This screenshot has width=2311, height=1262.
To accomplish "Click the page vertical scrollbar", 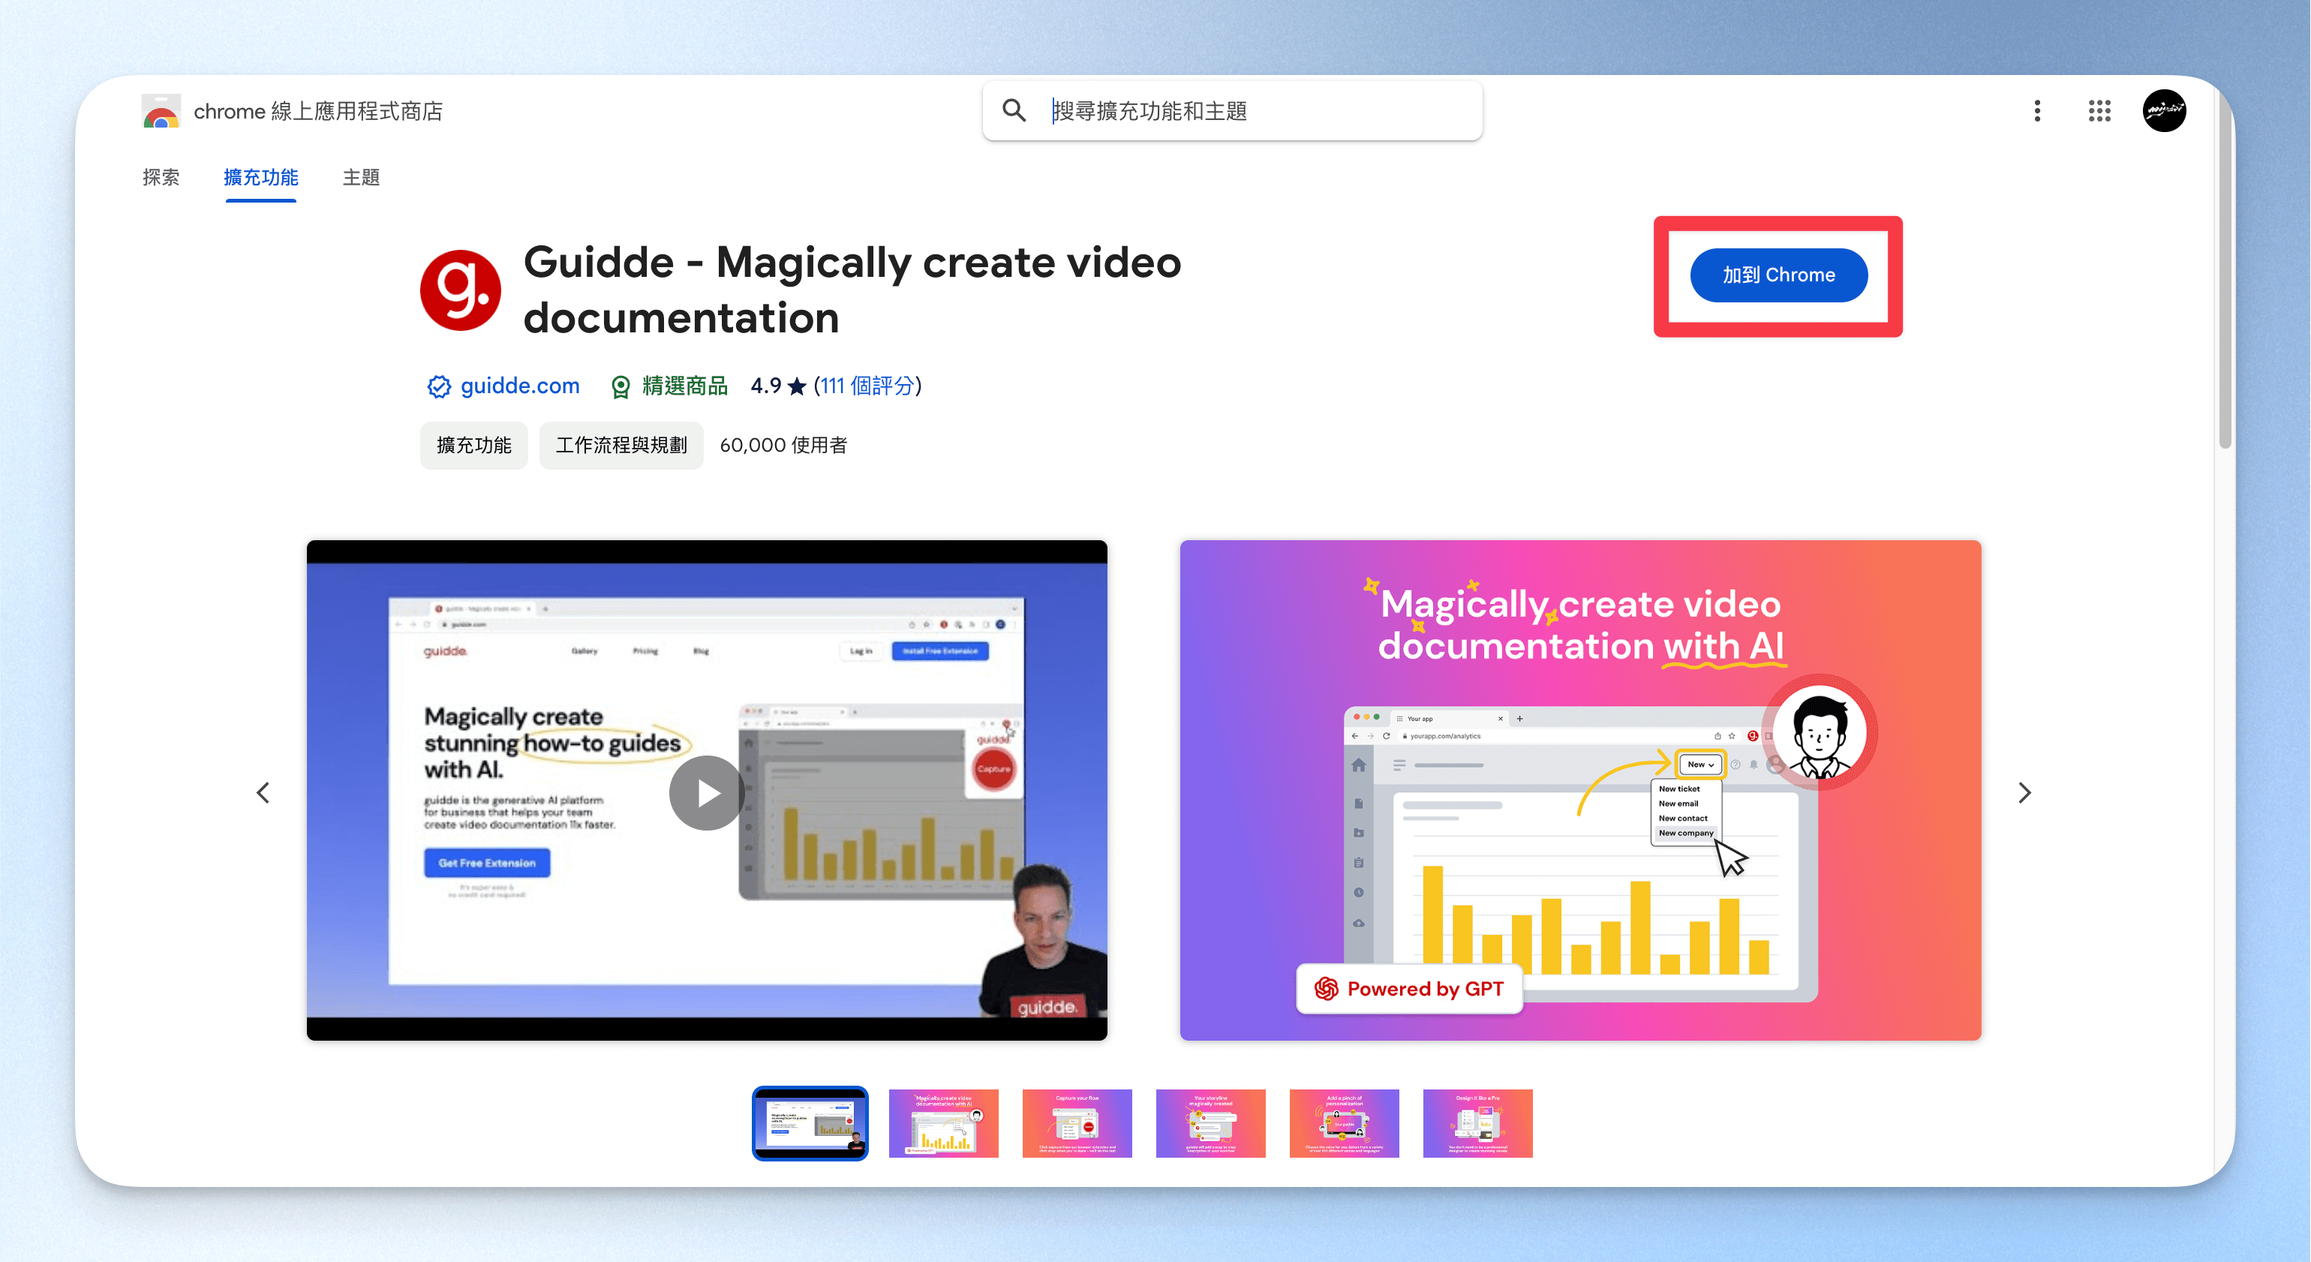I will point(2225,269).
